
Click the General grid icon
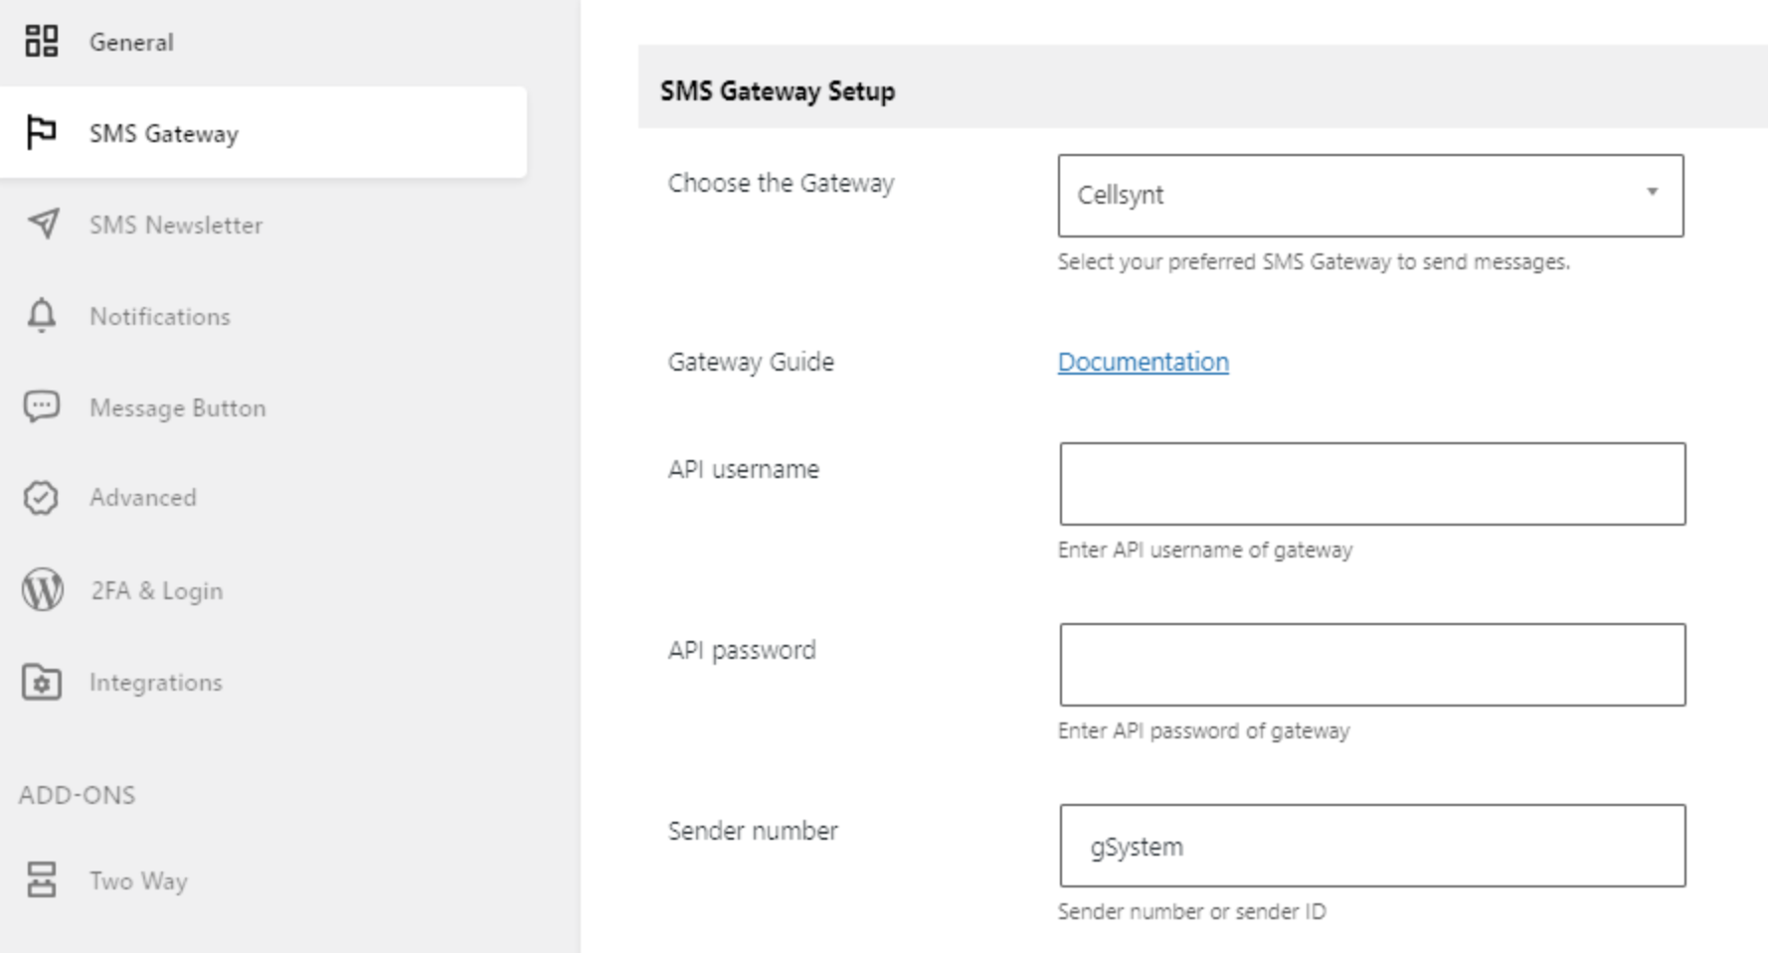[x=42, y=42]
